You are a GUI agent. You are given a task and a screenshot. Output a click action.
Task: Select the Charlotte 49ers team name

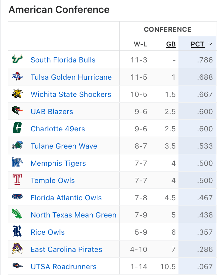pos(58,129)
